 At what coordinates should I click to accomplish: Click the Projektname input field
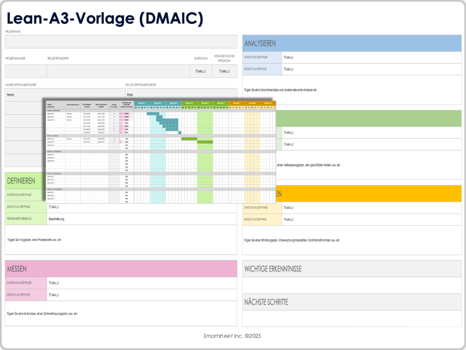tap(121, 41)
